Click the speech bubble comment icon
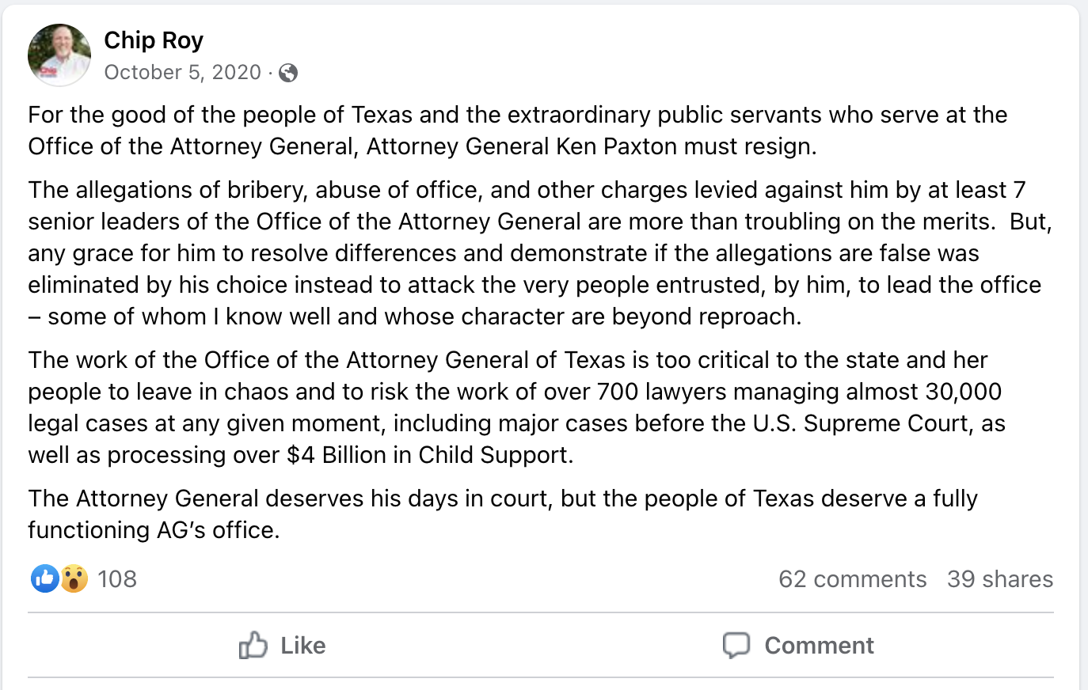 (x=736, y=646)
